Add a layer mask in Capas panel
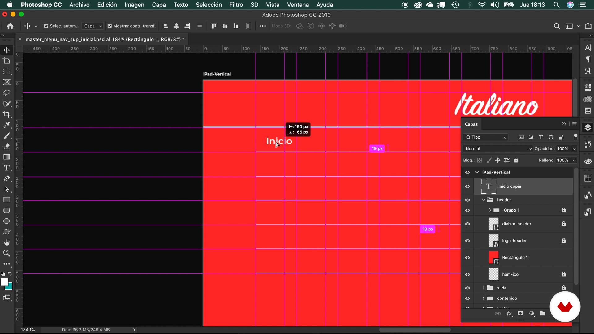The width and height of the screenshot is (594, 334). (x=520, y=314)
